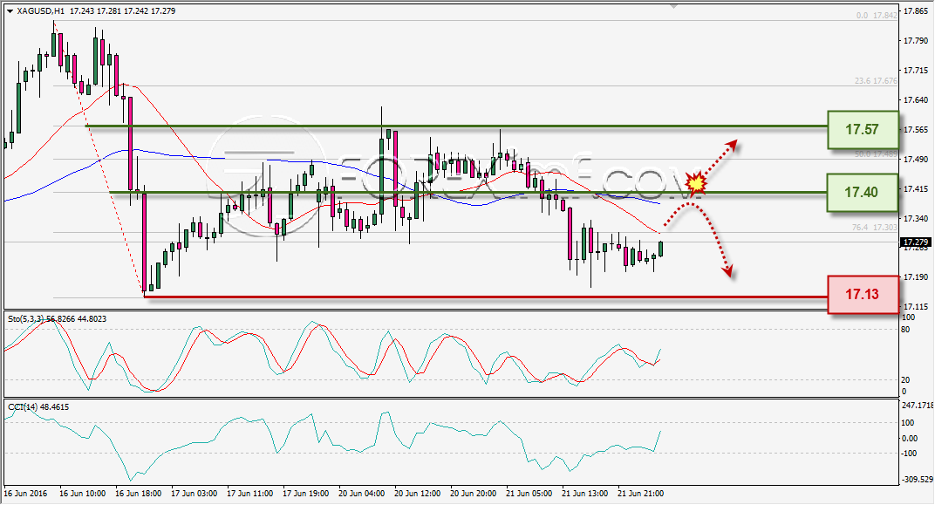Select Fibonacci label 76.4 17.303

click(x=874, y=227)
